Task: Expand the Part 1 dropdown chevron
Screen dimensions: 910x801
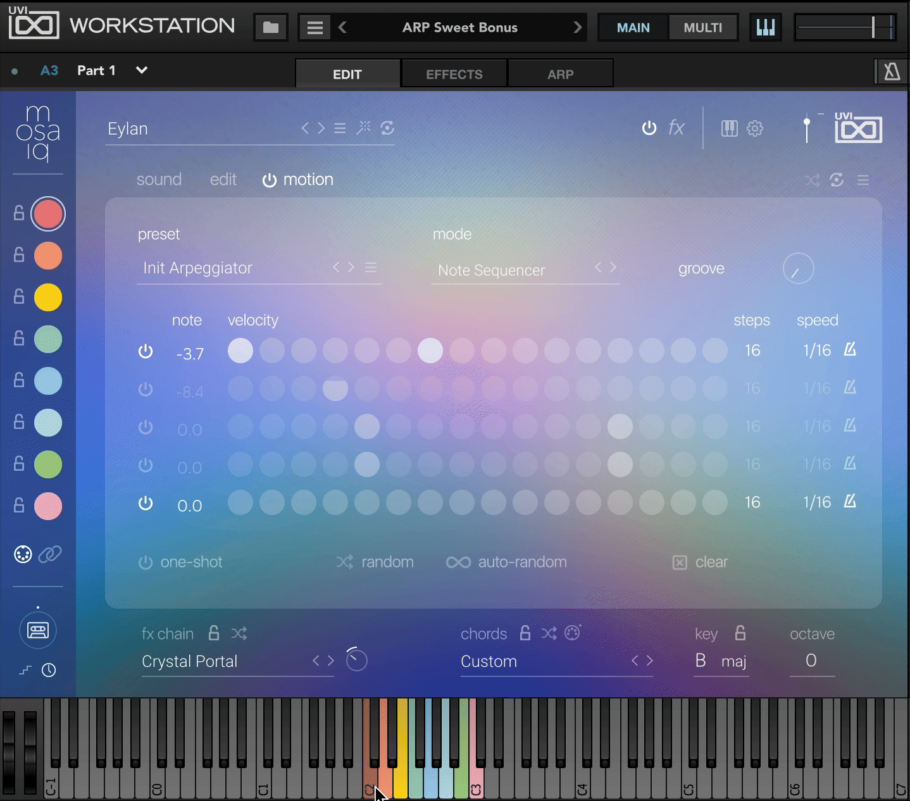Action: coord(142,70)
